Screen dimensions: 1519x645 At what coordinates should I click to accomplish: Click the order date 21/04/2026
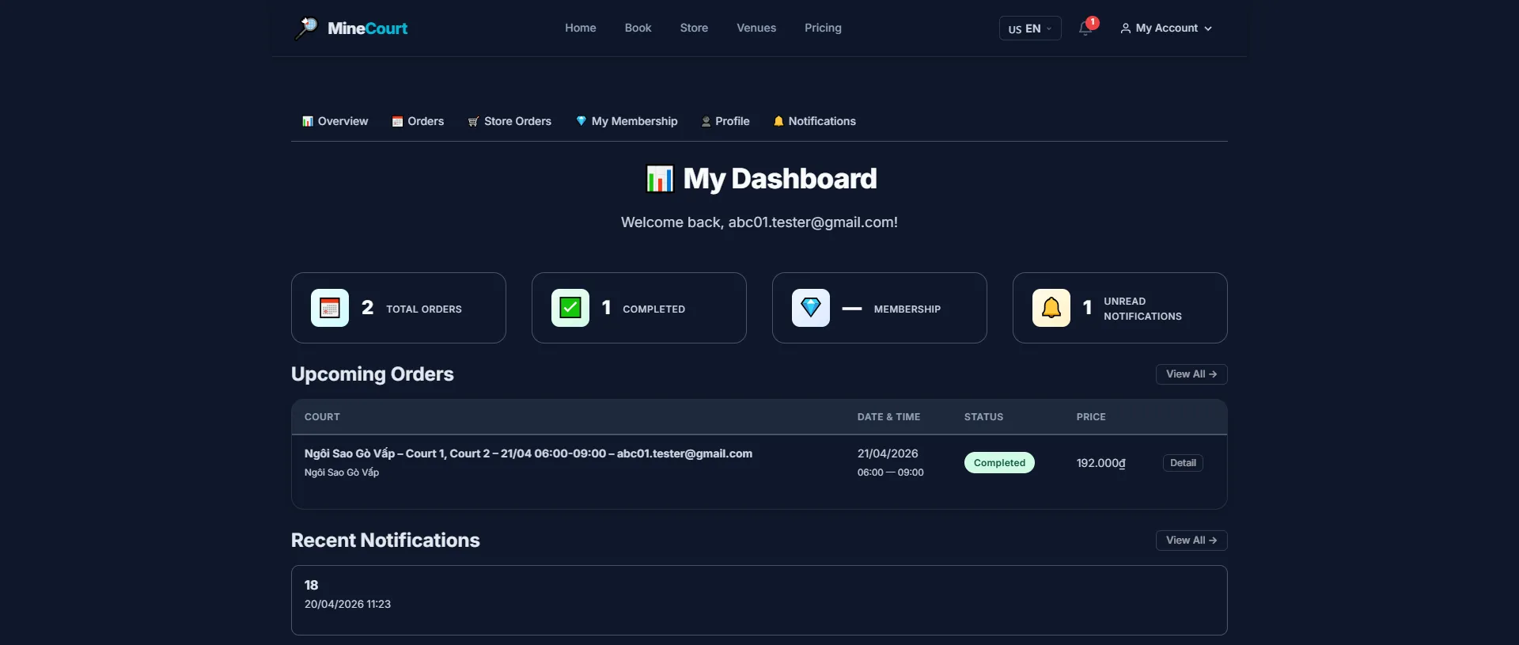click(x=888, y=453)
